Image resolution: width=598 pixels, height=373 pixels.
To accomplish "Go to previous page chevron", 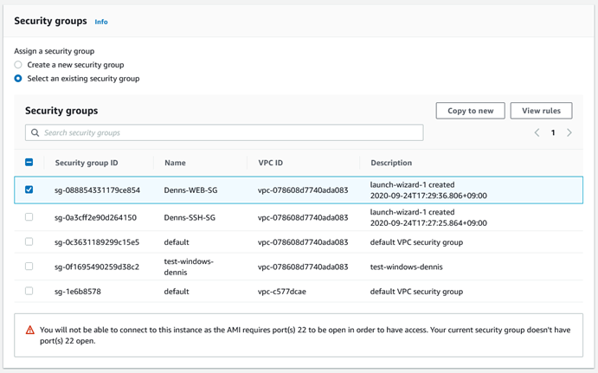I will pyautogui.click(x=537, y=132).
